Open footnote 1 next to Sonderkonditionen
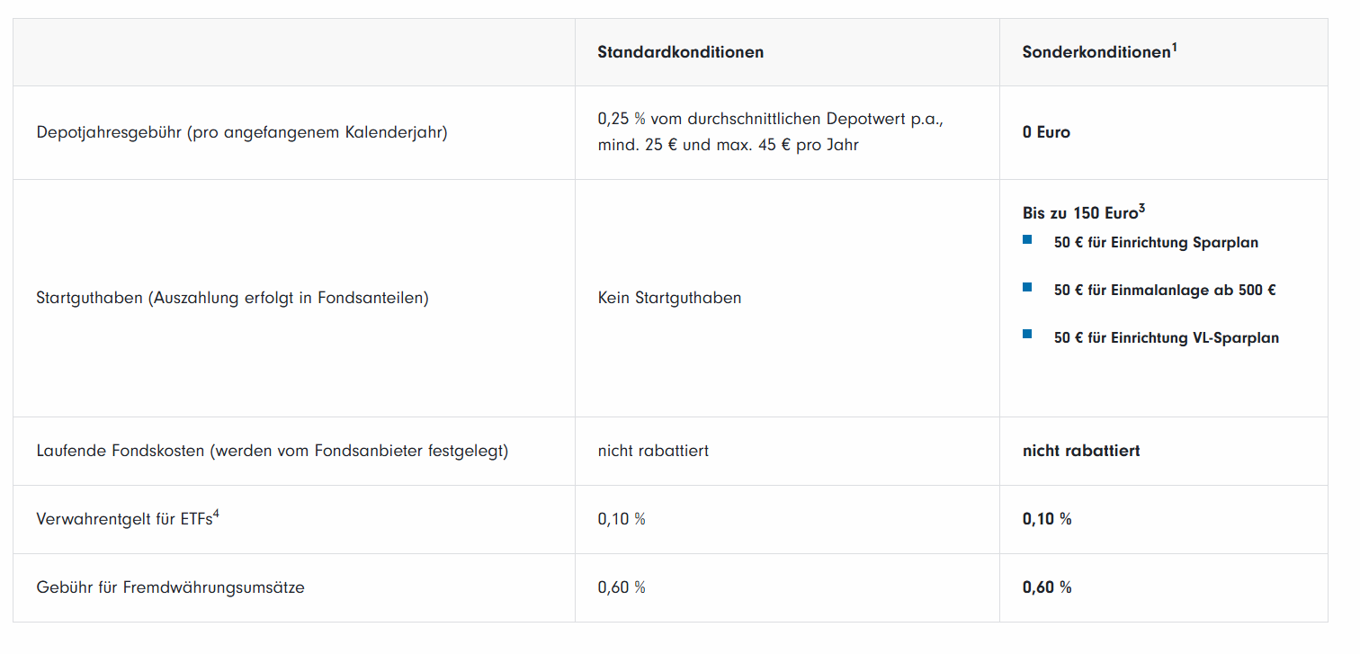 1175,47
